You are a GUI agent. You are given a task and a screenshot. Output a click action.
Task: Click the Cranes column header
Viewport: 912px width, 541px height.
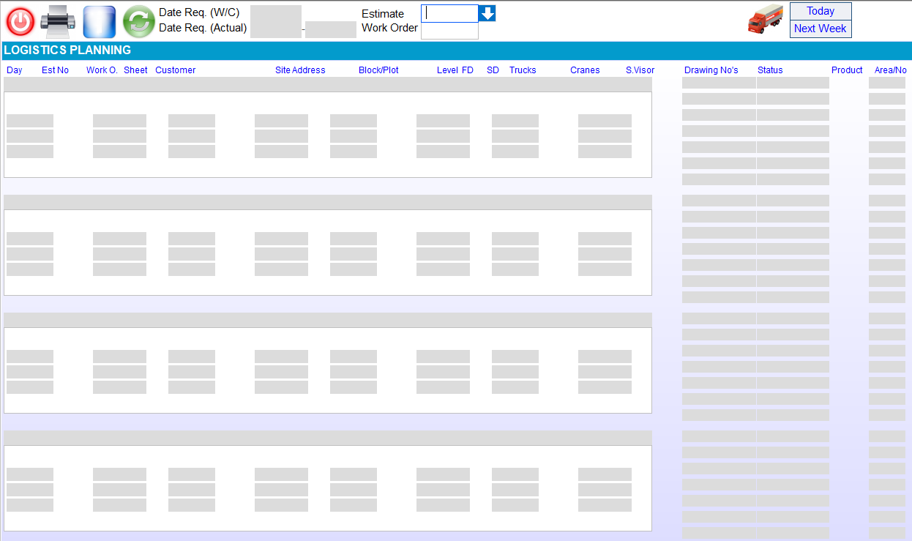point(585,70)
